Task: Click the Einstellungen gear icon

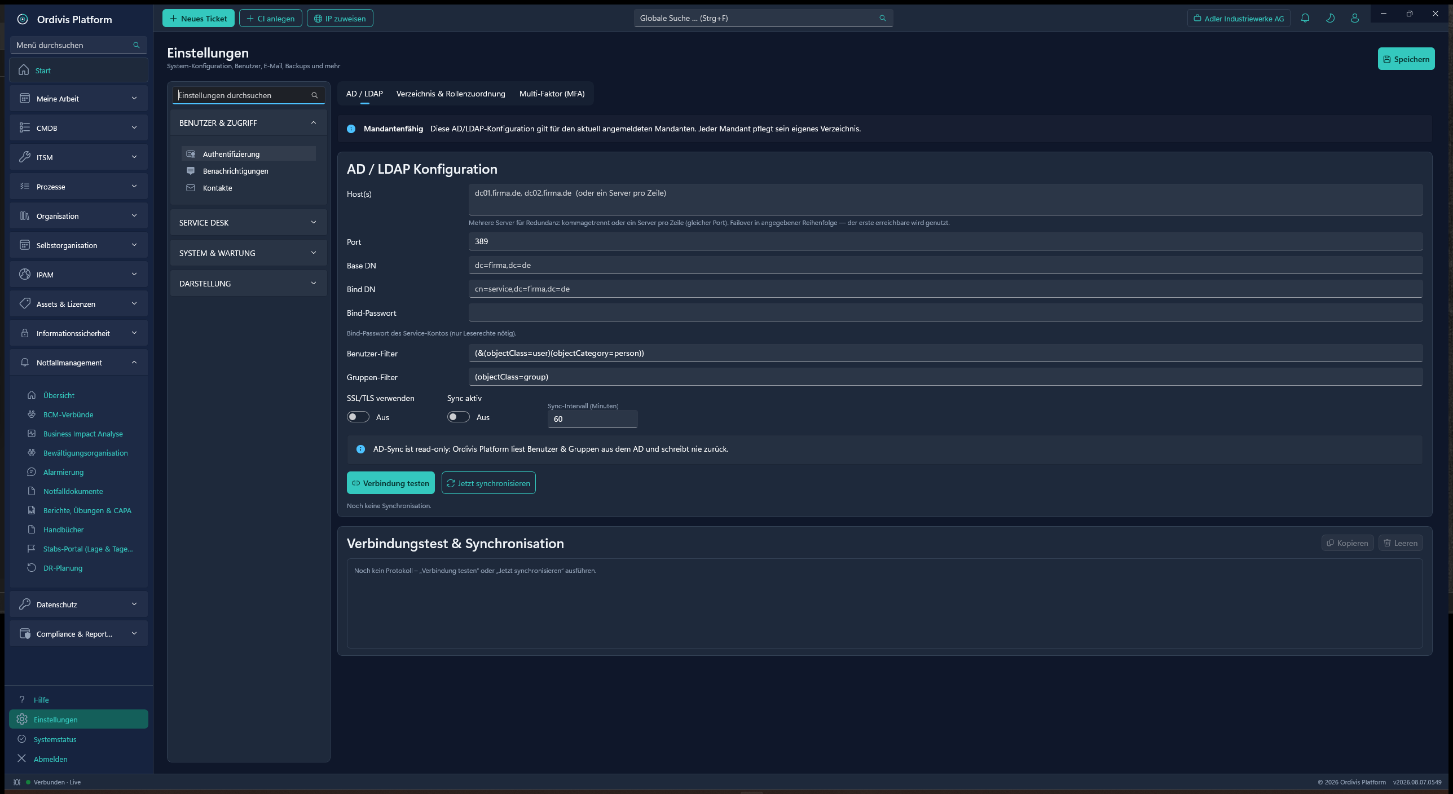Action: coord(22,719)
